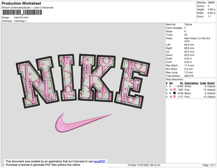The height and width of the screenshot is (168, 217).
Task: Click the Colorway 1 value
Action: [x=20, y=21]
